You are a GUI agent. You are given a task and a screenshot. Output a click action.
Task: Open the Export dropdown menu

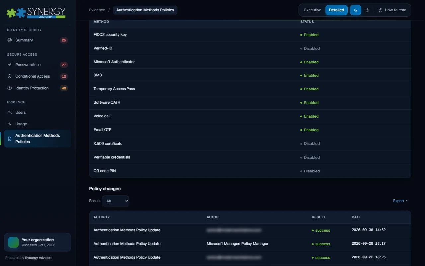coord(400,201)
